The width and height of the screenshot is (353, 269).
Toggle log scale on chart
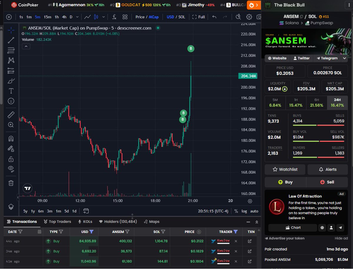[x=244, y=211]
